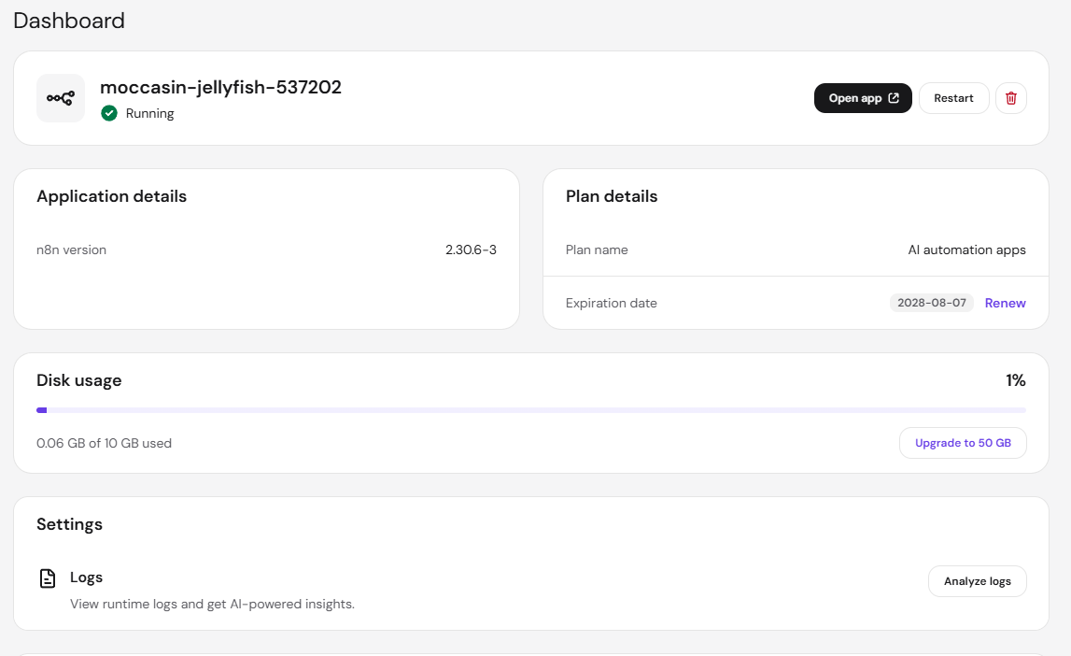
Task: Upgrade disk to 50 GB
Action: [963, 443]
